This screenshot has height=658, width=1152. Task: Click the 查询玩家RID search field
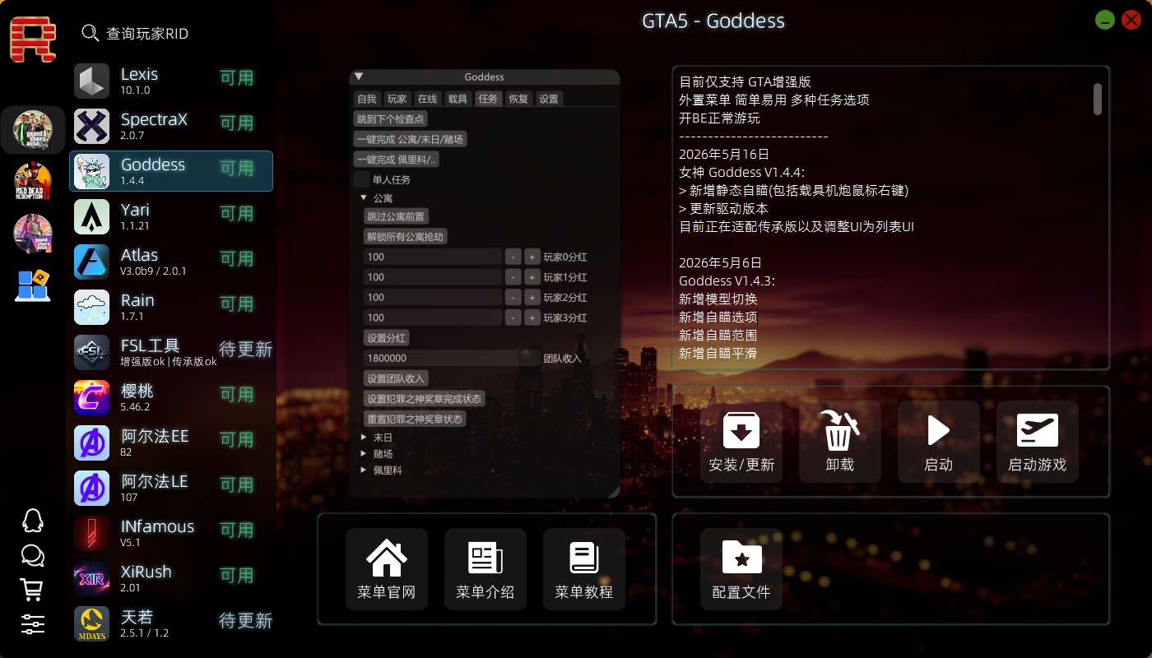(x=147, y=34)
